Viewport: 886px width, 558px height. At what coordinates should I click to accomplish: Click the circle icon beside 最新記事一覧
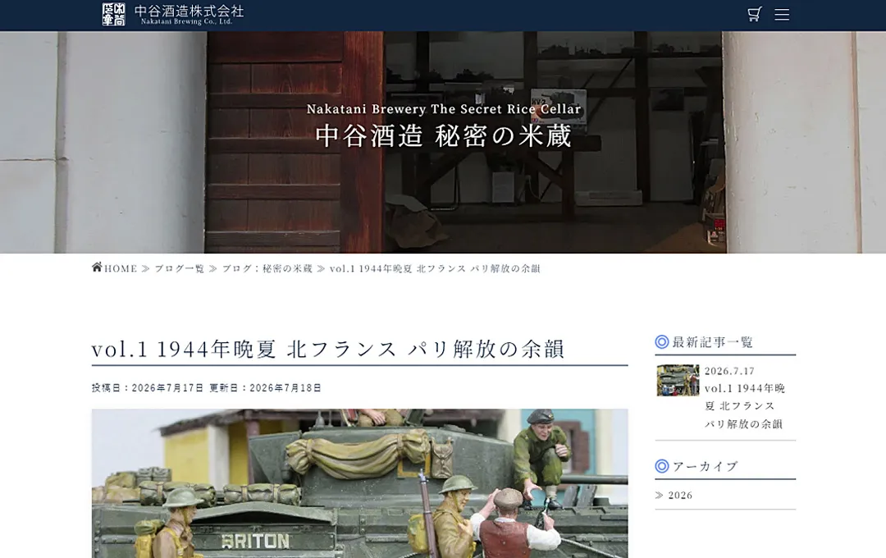[662, 341]
